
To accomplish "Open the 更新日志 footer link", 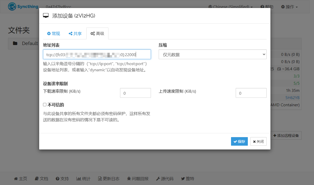I will click(x=109, y=179).
